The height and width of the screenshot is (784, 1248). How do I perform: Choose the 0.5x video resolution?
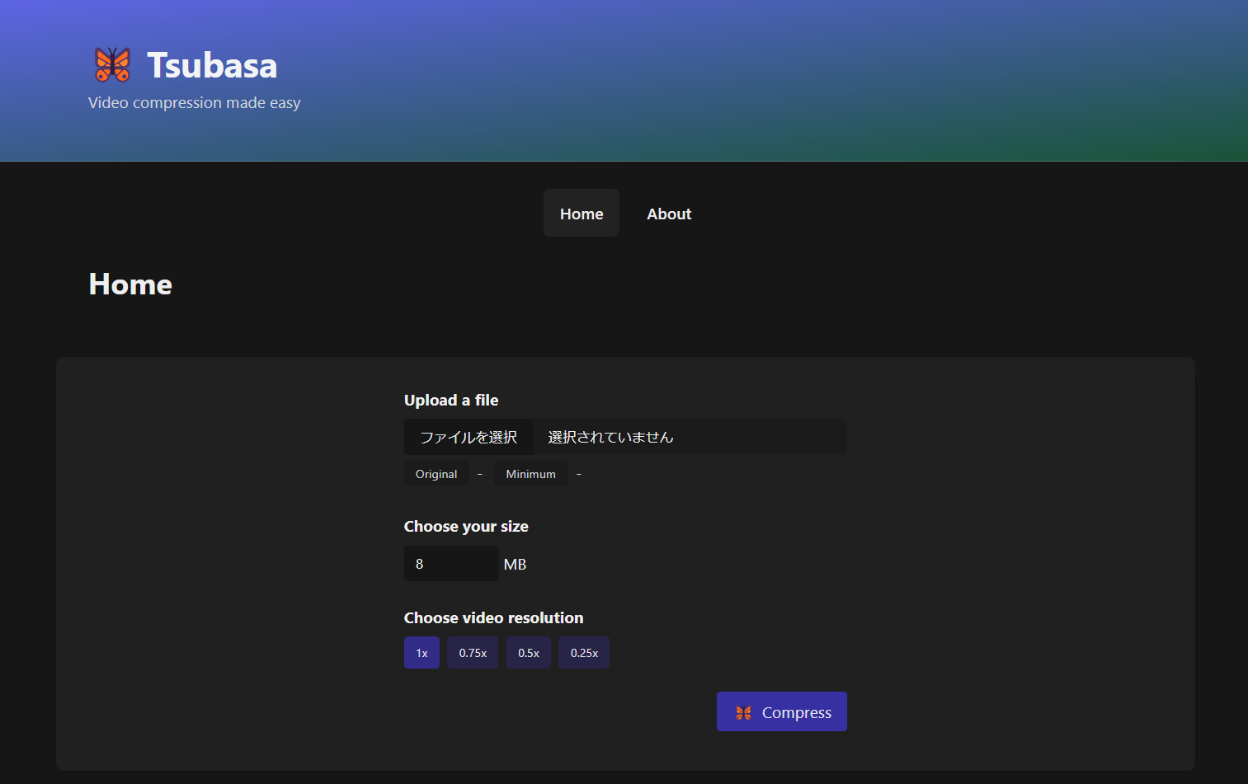[528, 653]
